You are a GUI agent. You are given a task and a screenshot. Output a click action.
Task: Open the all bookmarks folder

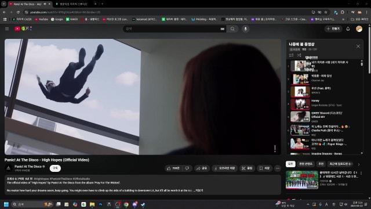359,19
